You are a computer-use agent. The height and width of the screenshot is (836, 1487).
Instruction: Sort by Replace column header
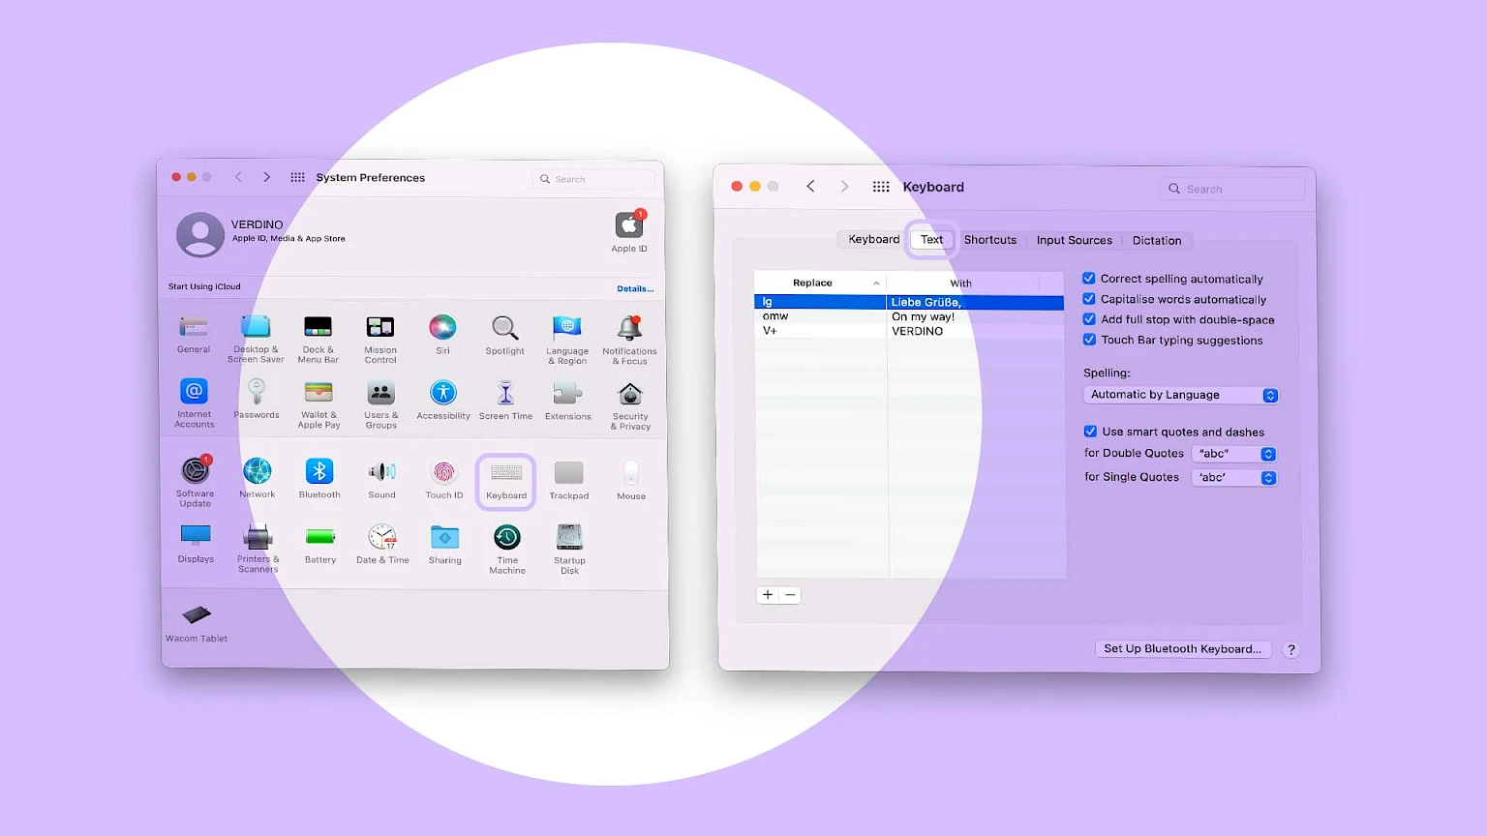pyautogui.click(x=820, y=283)
